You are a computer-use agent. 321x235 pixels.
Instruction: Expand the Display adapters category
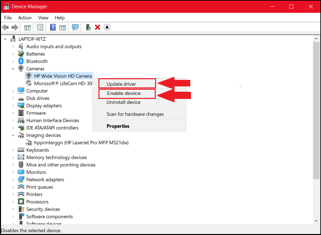(x=13, y=106)
